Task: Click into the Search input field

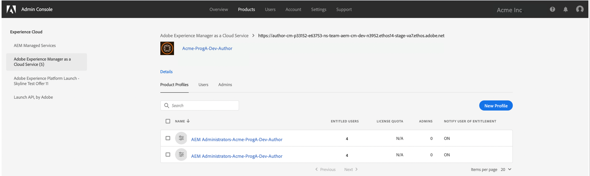Action: [x=203, y=105]
